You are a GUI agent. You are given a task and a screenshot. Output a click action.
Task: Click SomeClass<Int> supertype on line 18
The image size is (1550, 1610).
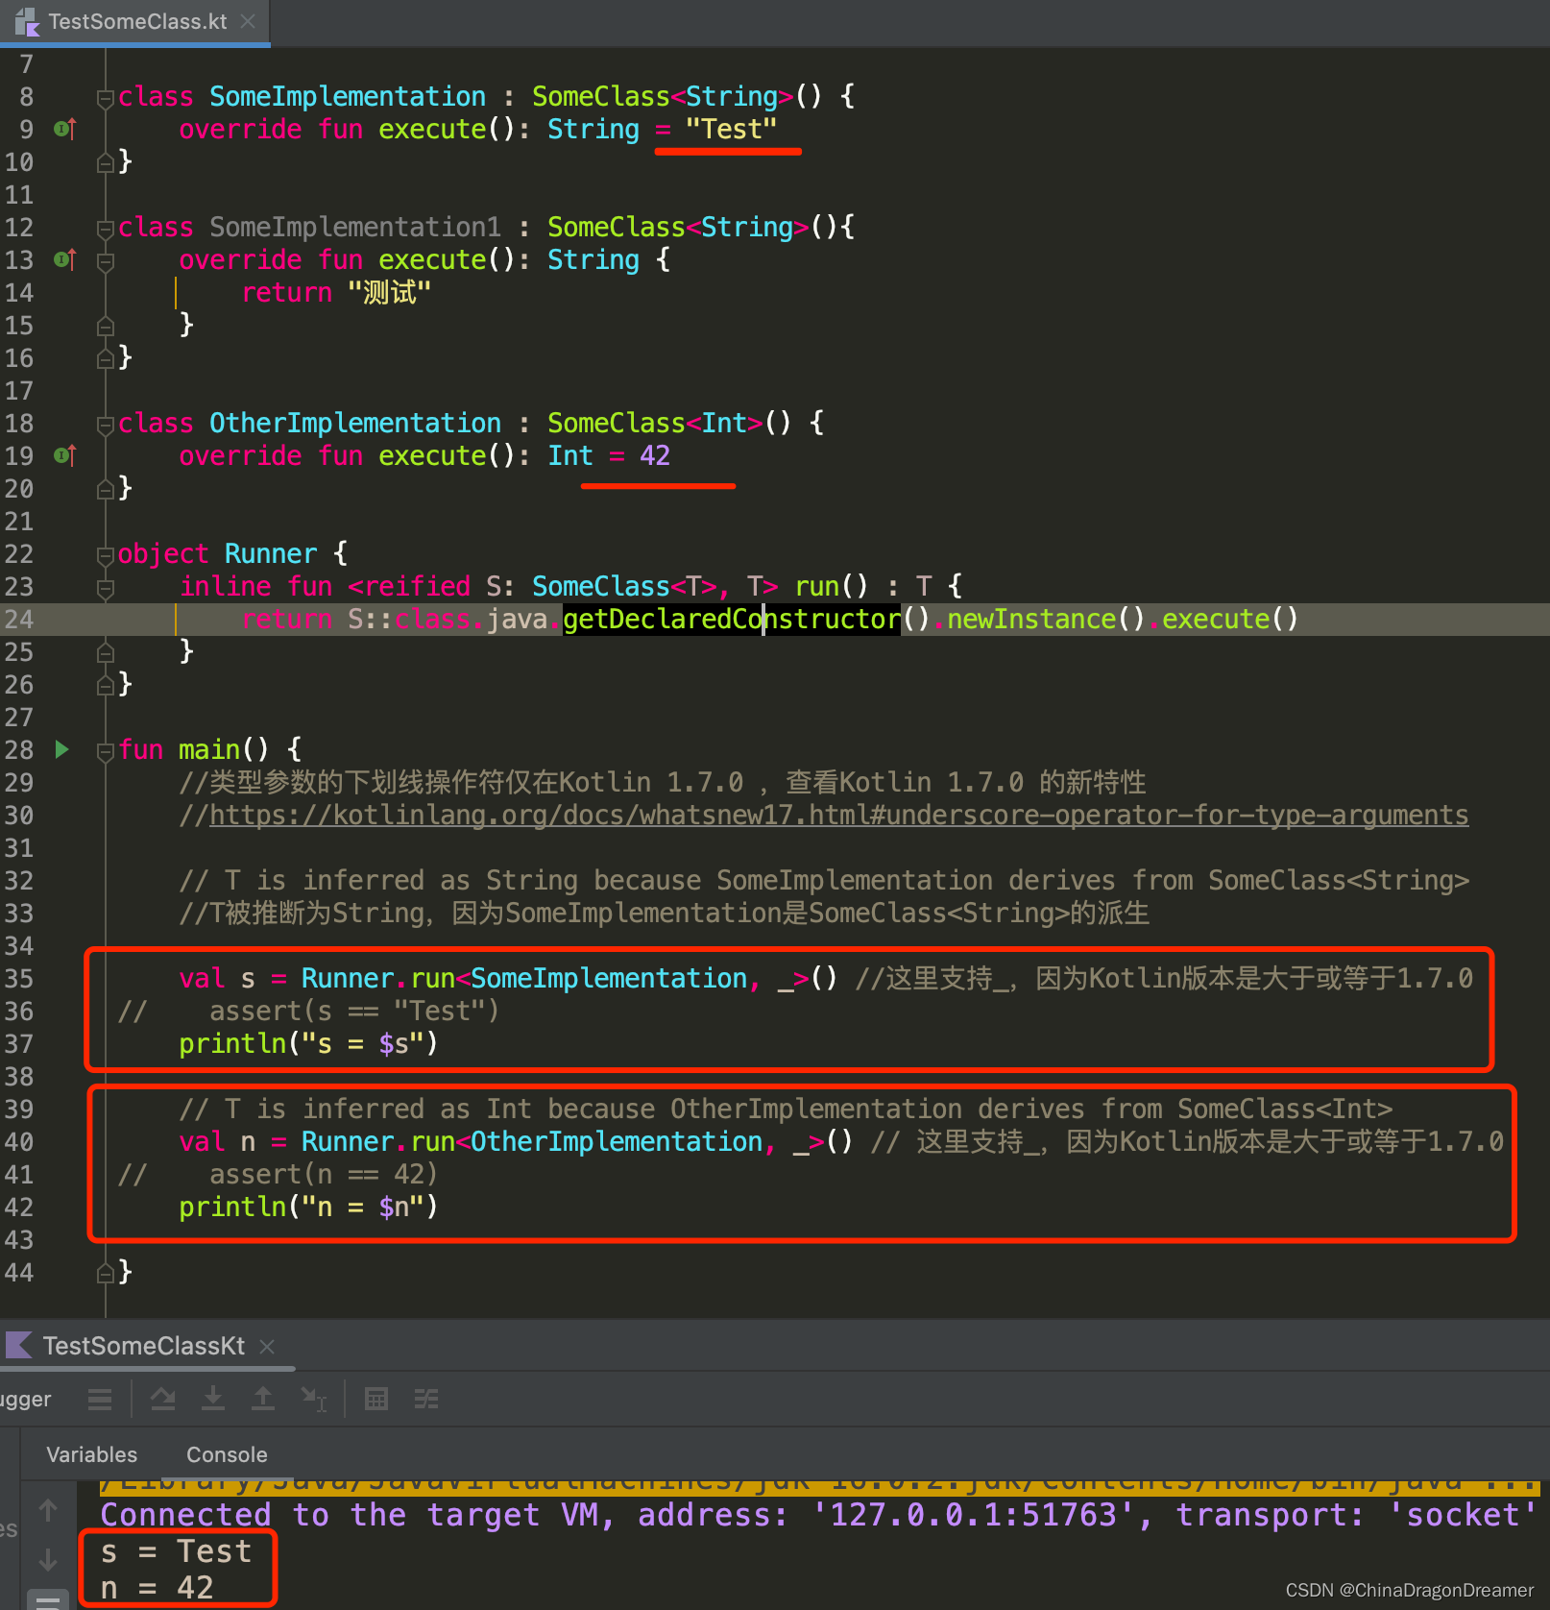tap(655, 423)
